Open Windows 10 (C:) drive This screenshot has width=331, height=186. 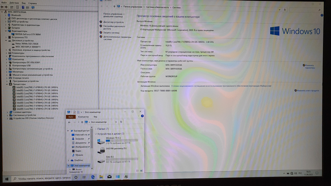(x=118, y=140)
